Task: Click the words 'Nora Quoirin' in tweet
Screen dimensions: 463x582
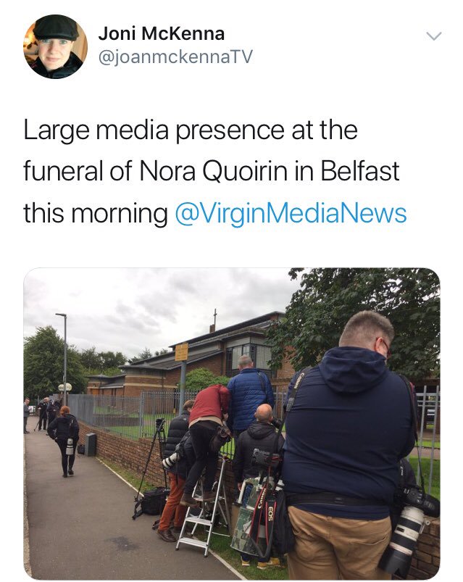Action: point(213,171)
